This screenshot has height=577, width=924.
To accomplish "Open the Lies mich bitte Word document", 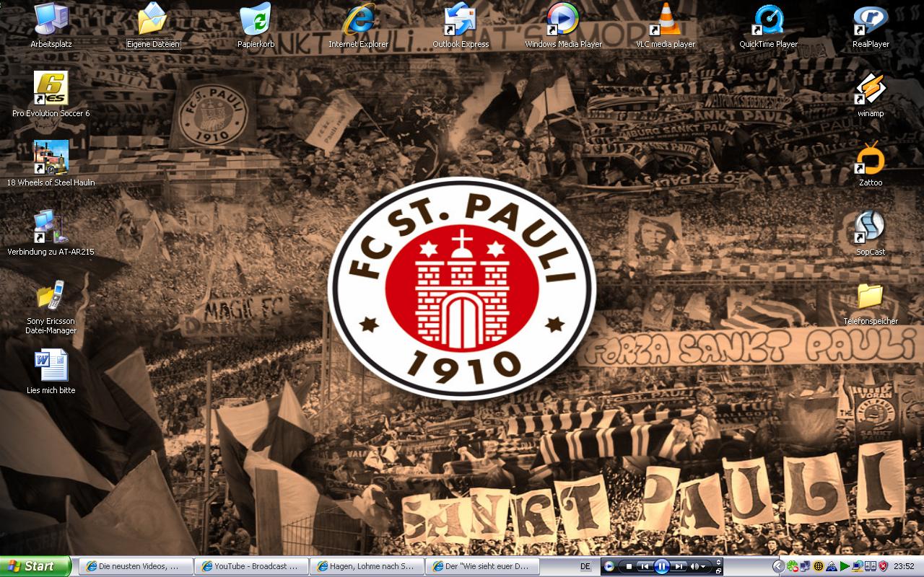I will coord(51,371).
